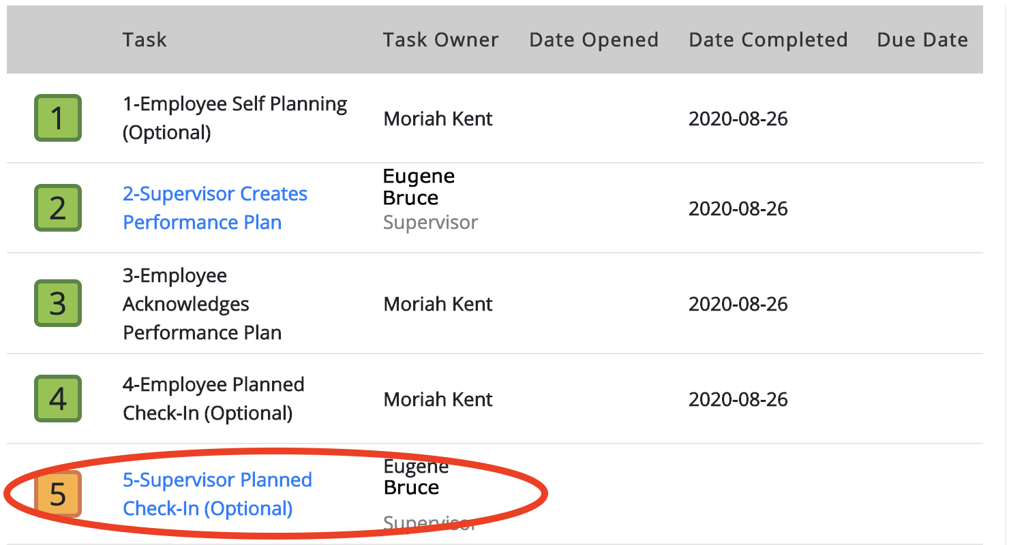Image resolution: width=1009 pixels, height=545 pixels.
Task: Click the green step 1 badge icon
Action: 58,119
